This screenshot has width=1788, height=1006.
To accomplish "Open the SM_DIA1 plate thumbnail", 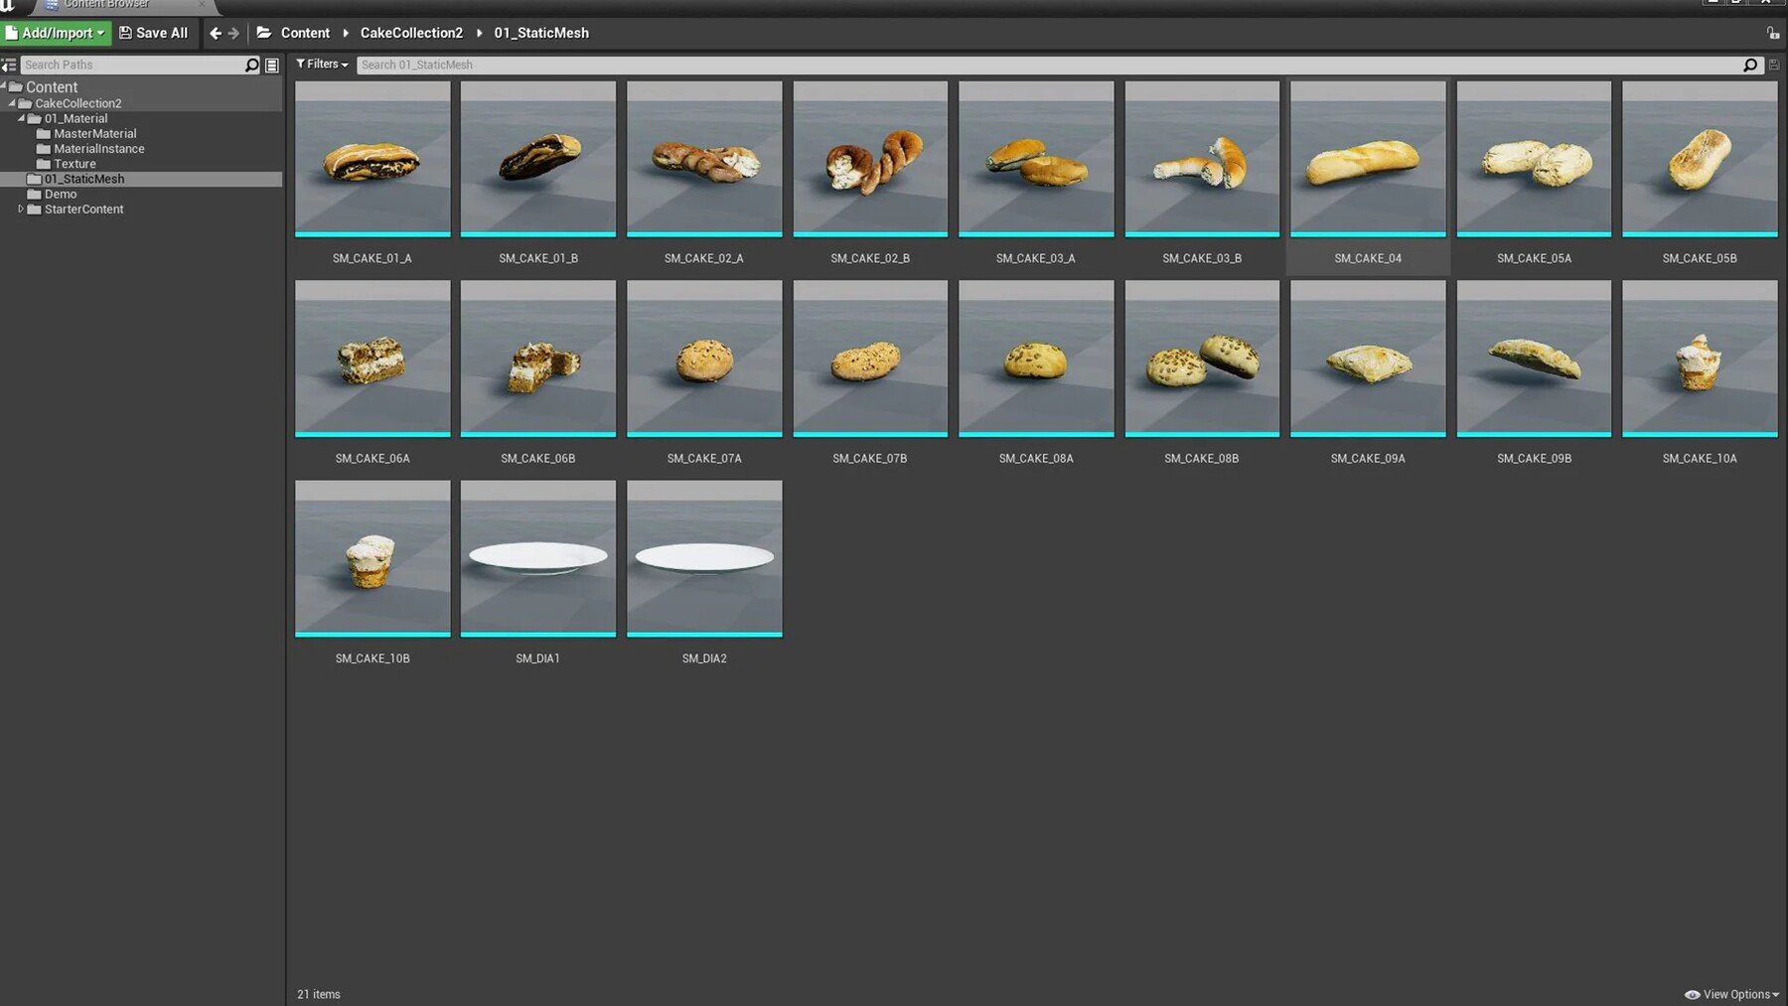I will click(537, 557).
